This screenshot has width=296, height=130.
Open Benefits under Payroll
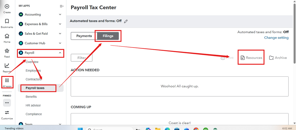pos(31,97)
